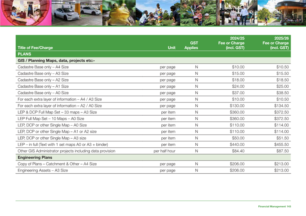
Task: Click the 'per half hour' unit cell
Action: point(164,151)
